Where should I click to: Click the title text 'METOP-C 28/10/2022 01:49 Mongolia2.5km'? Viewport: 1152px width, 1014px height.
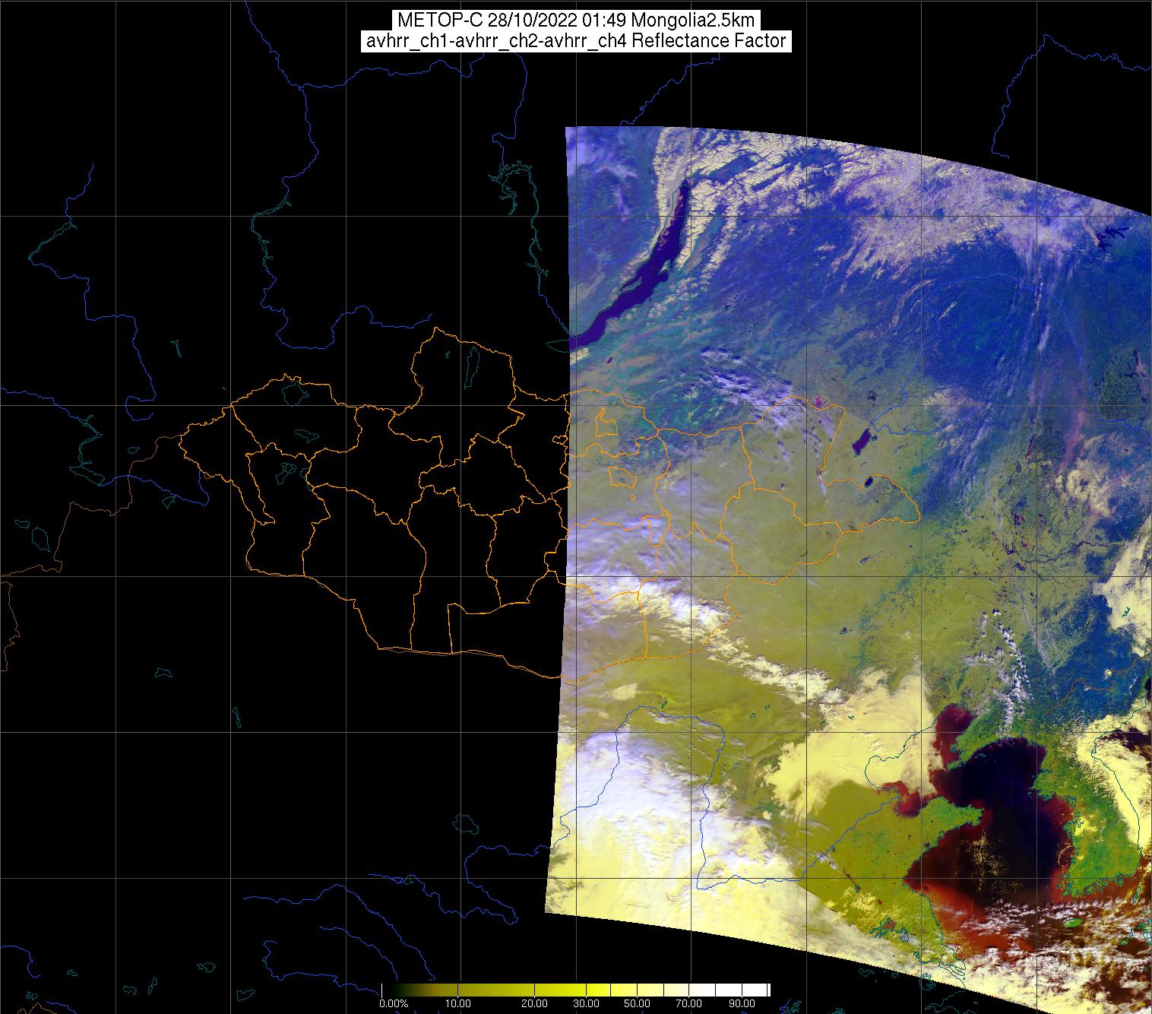[x=576, y=21]
